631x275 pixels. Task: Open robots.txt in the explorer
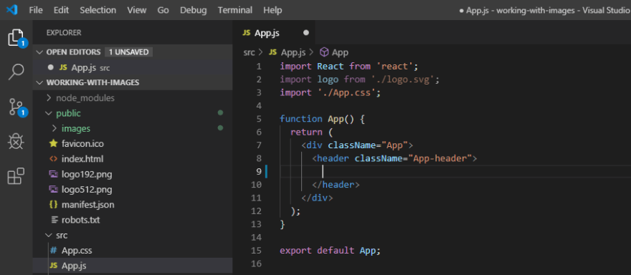[x=133, y=220]
